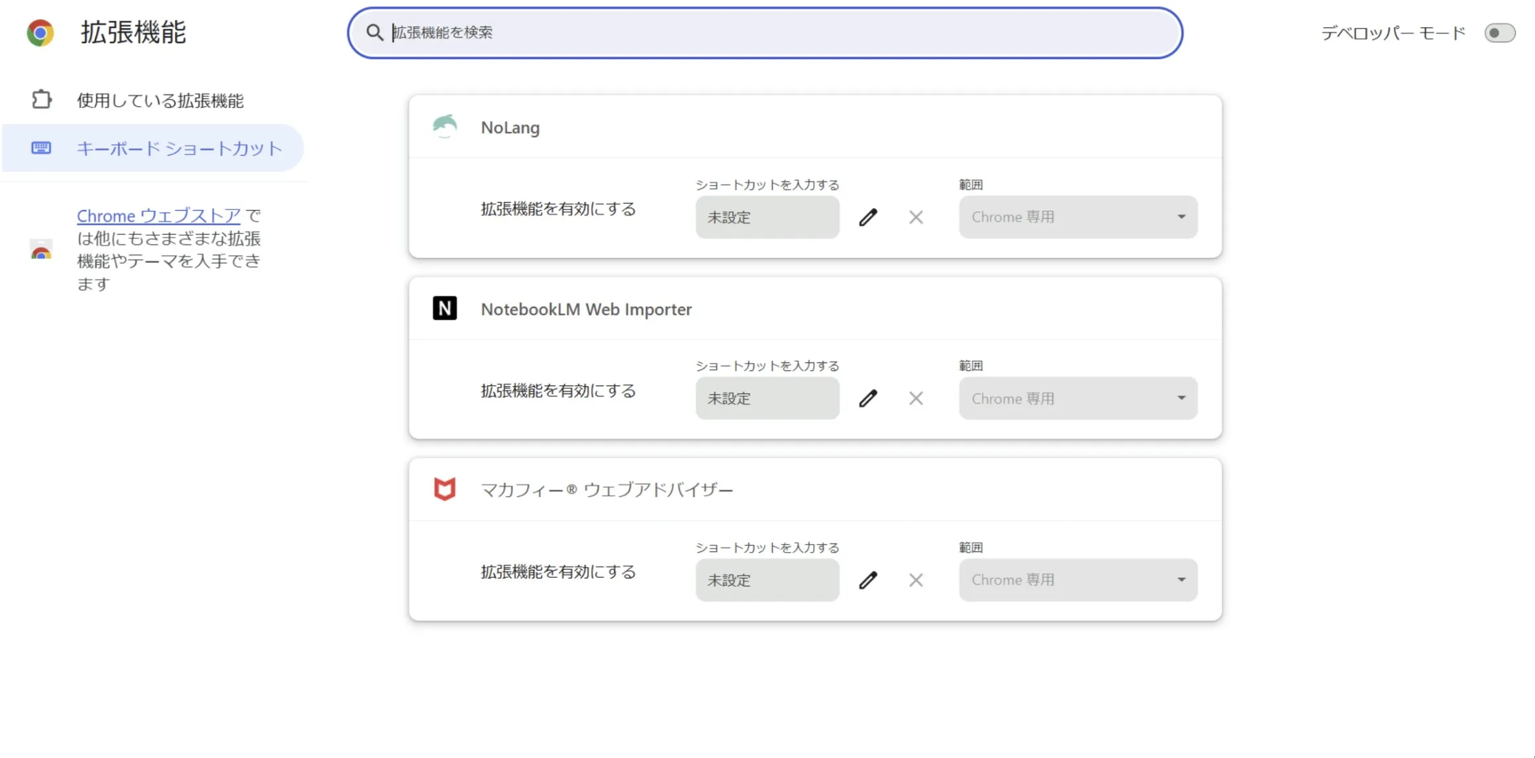Click the マカフィー® ウェブアドバイザー title text
This screenshot has width=1535, height=758.
point(606,490)
